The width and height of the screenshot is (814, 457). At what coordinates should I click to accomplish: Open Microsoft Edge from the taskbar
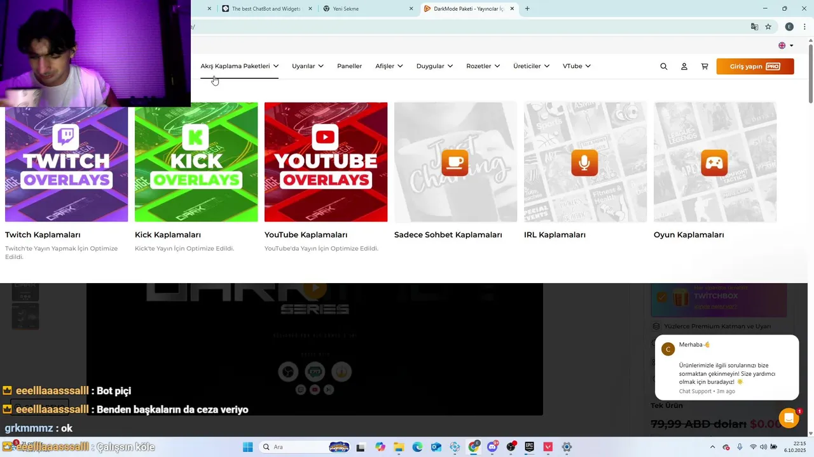coord(417,447)
